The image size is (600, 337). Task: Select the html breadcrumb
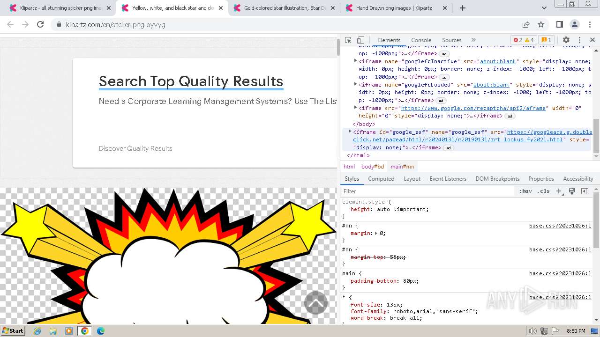coord(349,166)
